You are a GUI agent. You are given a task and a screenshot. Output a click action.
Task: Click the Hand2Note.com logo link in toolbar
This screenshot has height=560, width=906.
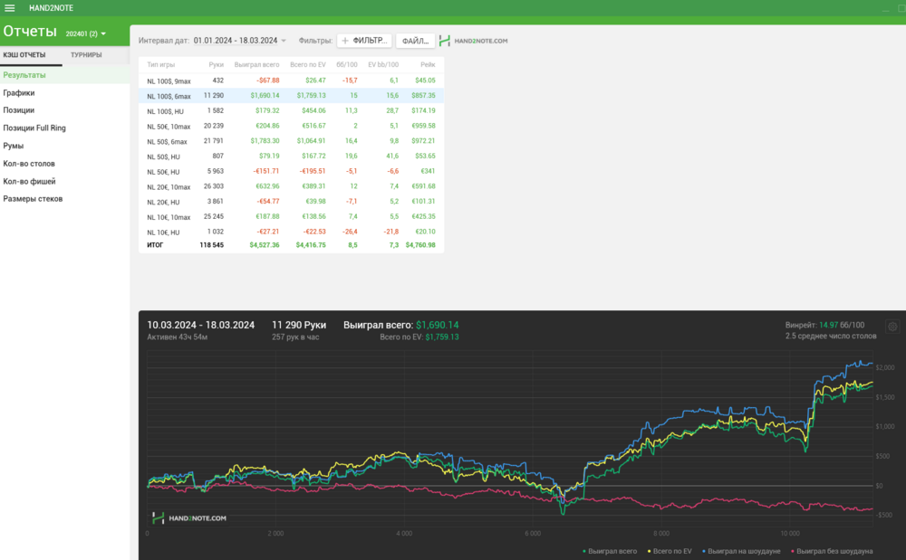click(x=473, y=41)
